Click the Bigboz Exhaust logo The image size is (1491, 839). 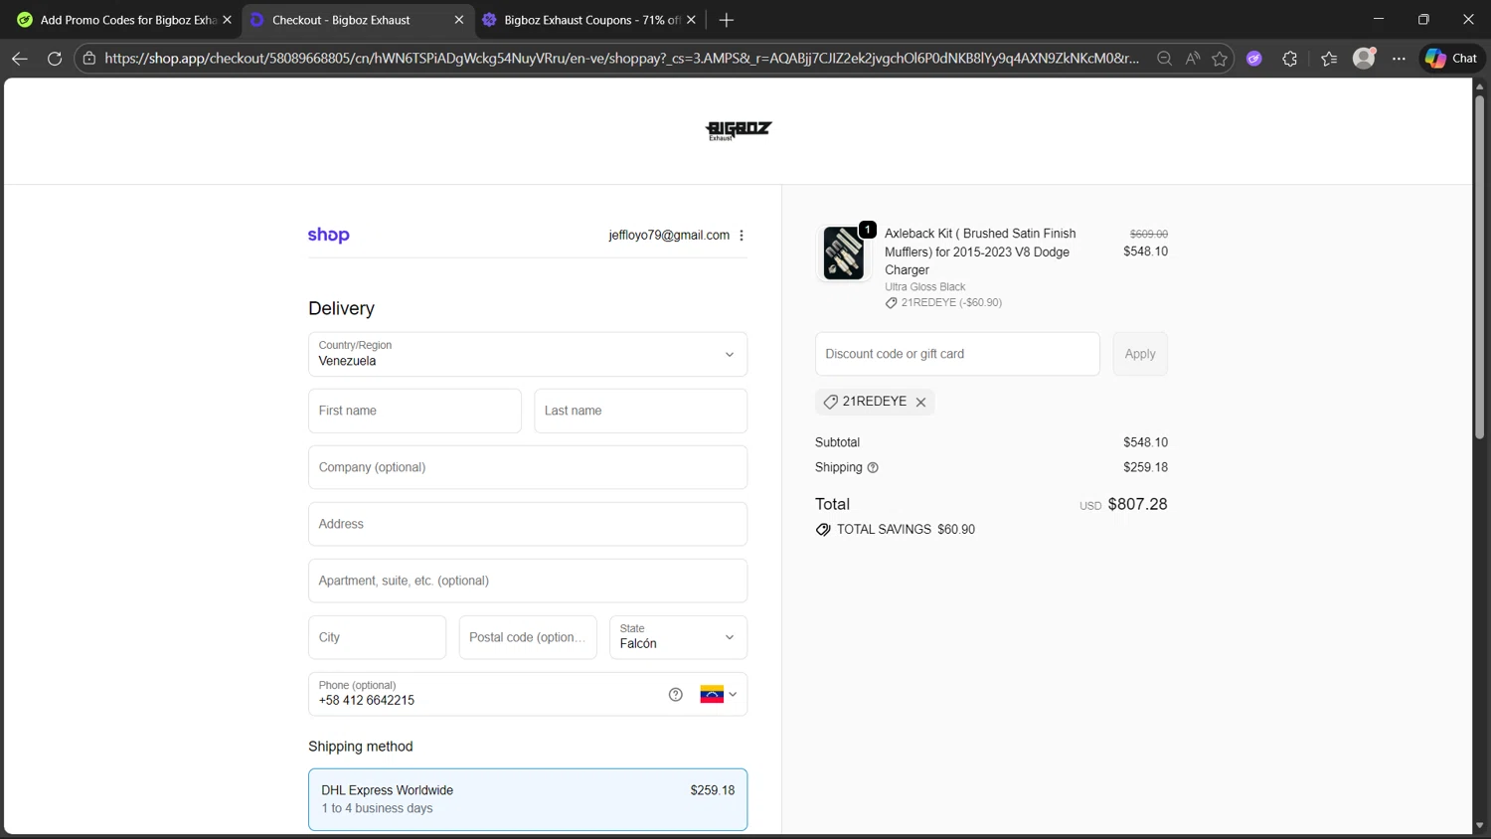(739, 130)
